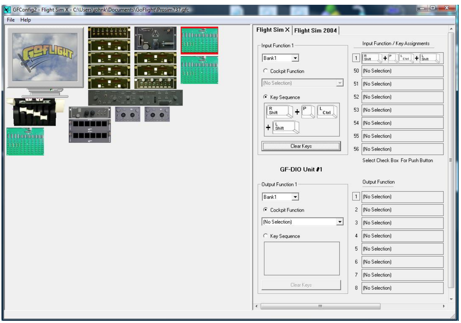
Task: Select output function row 3
Action: tap(402, 223)
